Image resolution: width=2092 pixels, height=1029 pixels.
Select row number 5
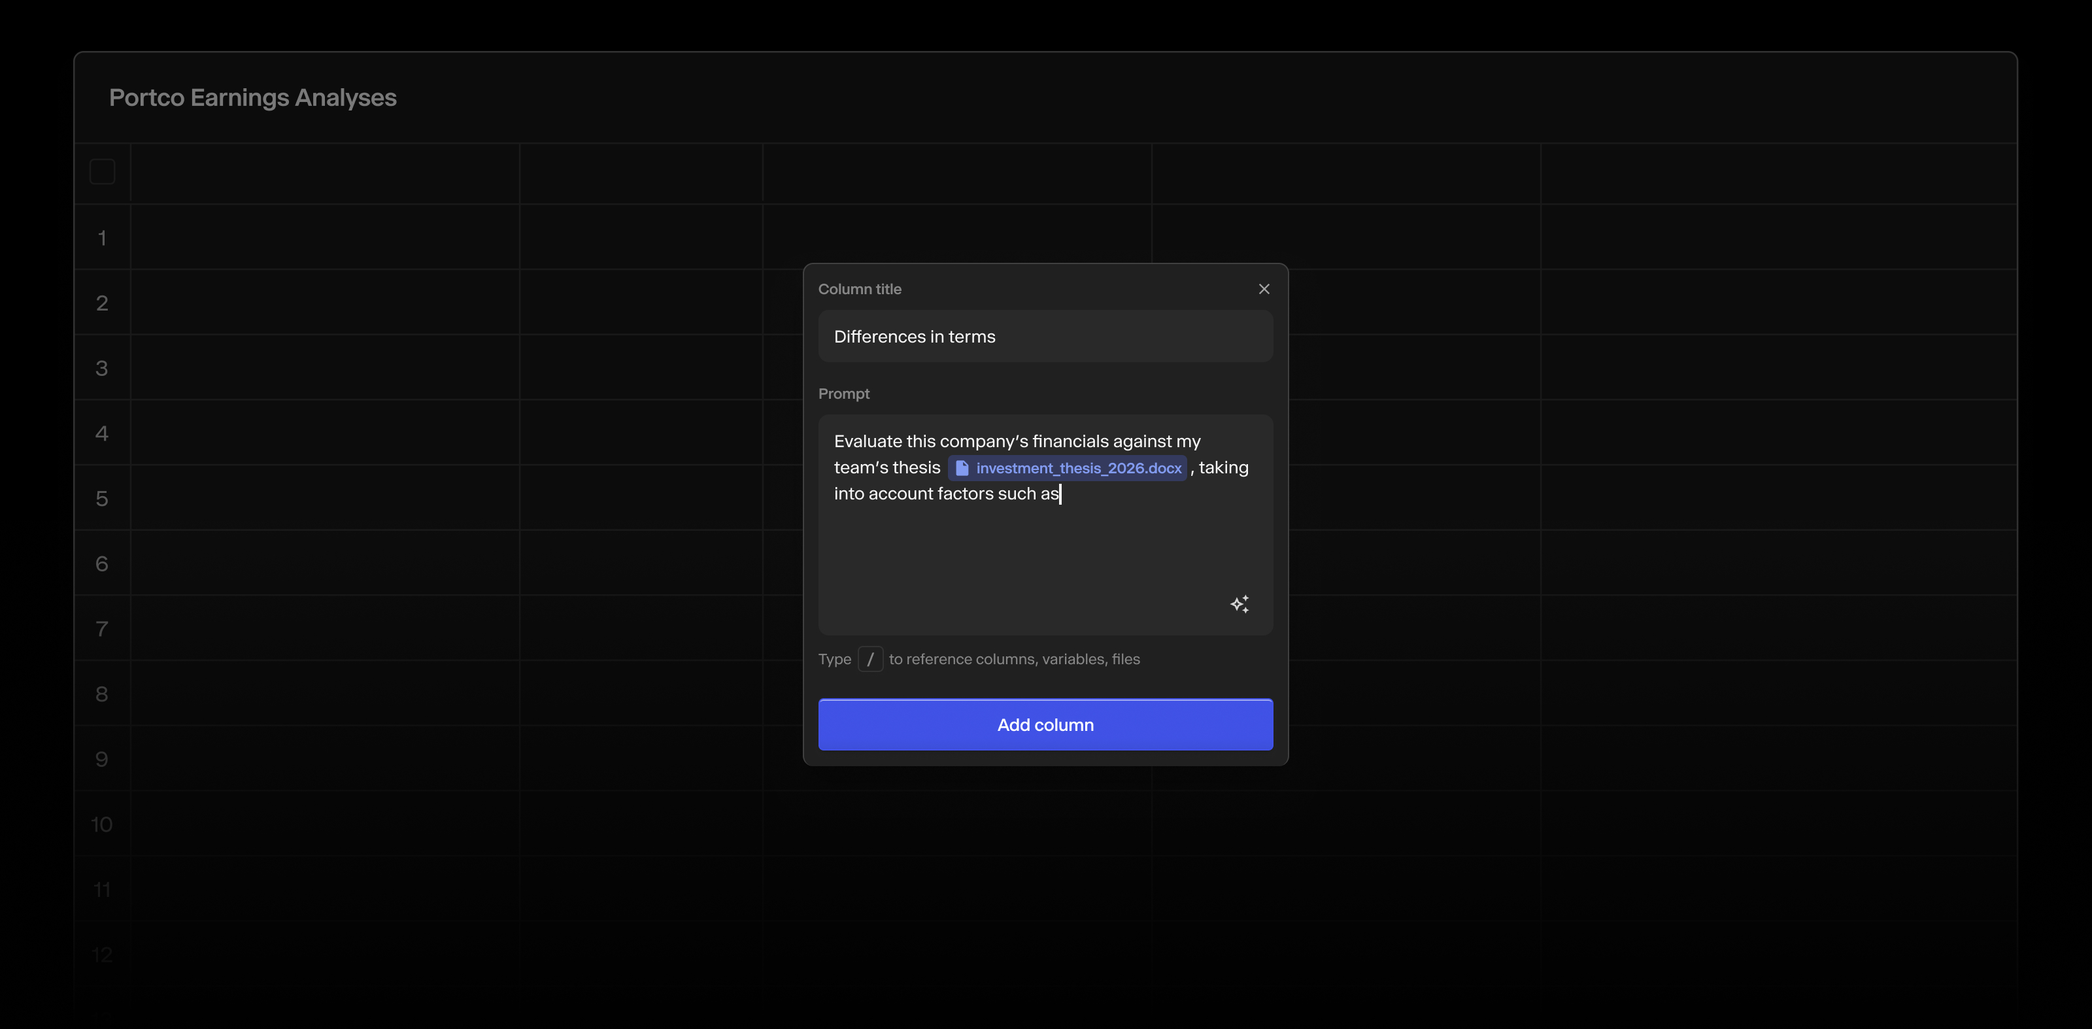[x=101, y=499]
